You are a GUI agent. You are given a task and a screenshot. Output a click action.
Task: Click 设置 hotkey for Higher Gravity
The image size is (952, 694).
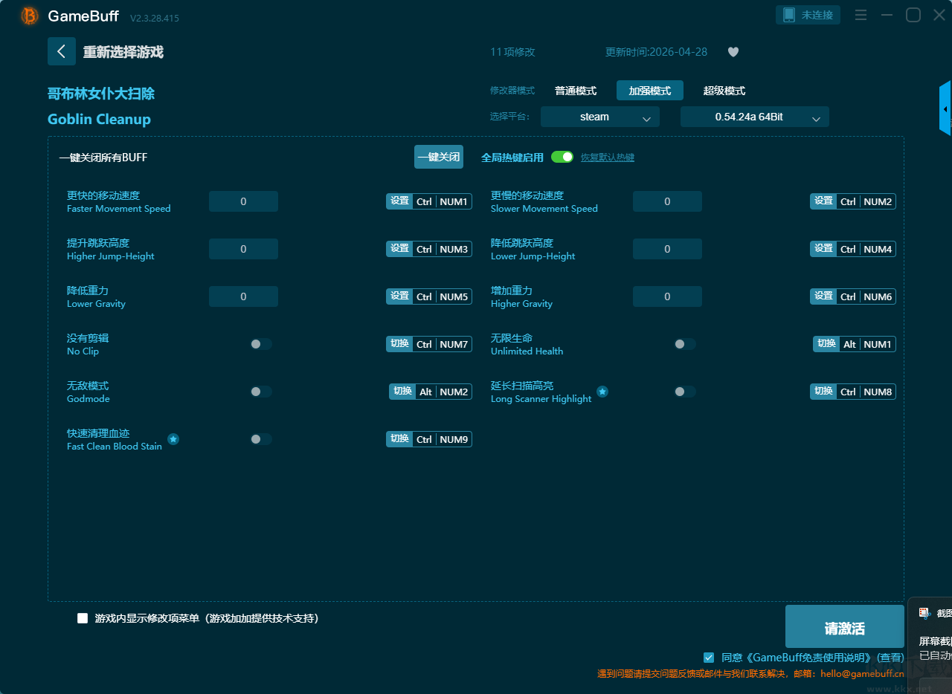(x=823, y=296)
